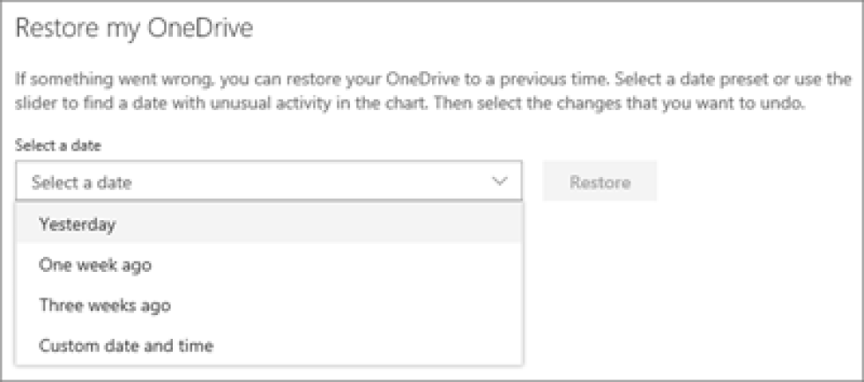Image resolution: width=864 pixels, height=382 pixels.
Task: Collapse the date list using the chevron
Action: [500, 182]
